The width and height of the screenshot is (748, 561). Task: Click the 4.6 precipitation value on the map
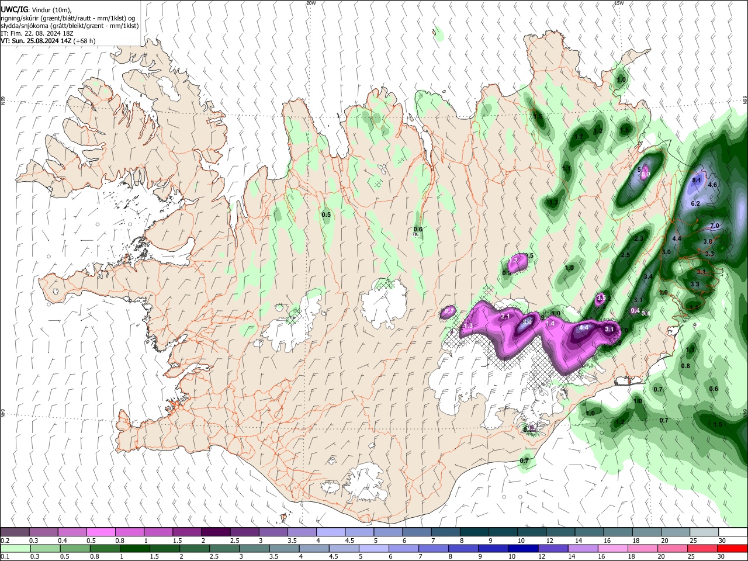click(x=712, y=185)
